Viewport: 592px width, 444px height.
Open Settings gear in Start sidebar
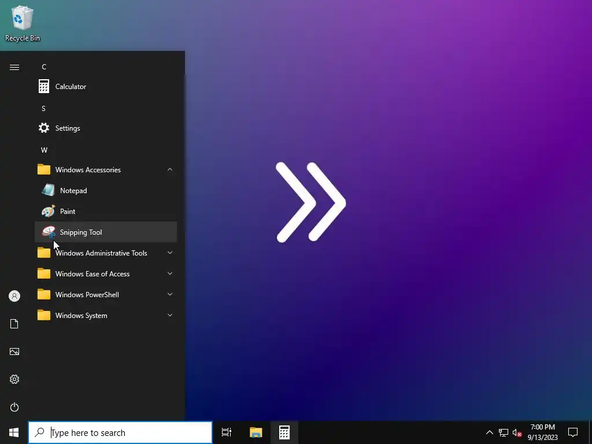[x=14, y=379]
